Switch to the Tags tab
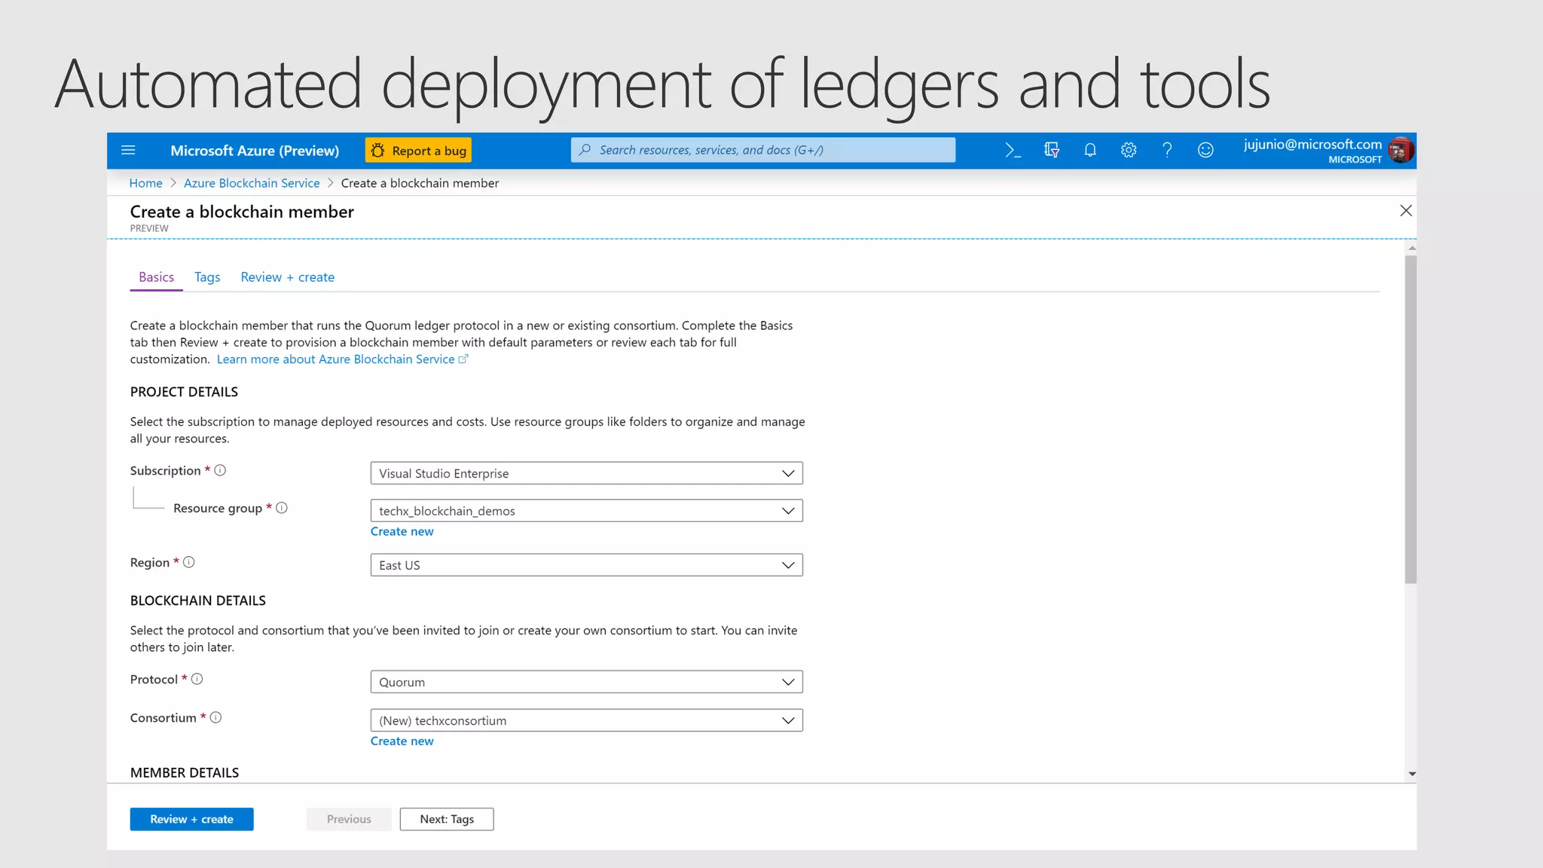The width and height of the screenshot is (1543, 868). (x=207, y=277)
